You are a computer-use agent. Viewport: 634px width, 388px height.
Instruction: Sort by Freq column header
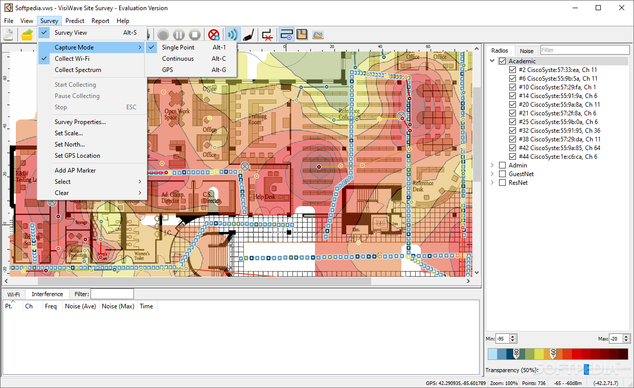pos(51,306)
